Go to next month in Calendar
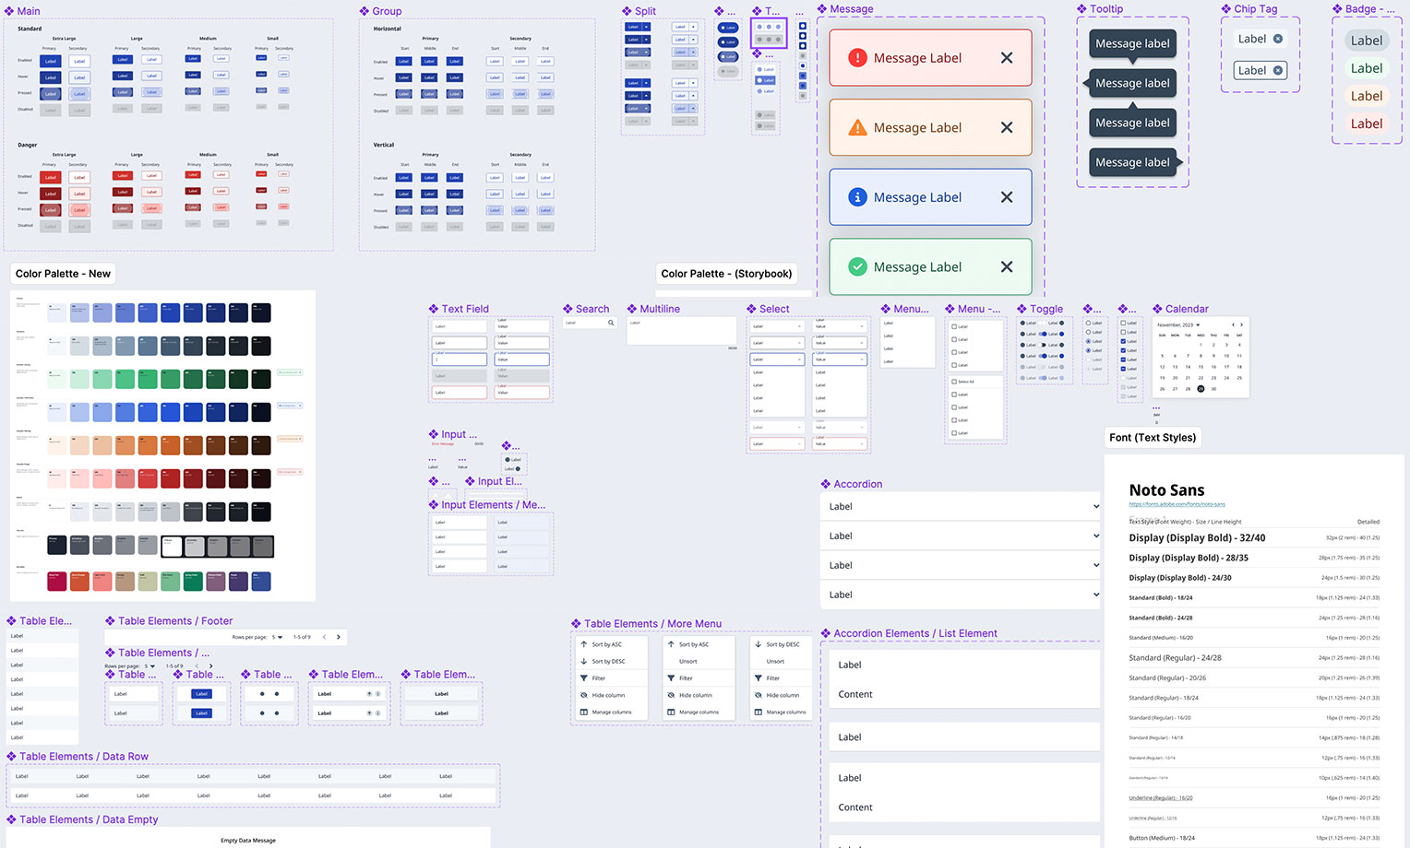The height and width of the screenshot is (848, 1410). [1242, 324]
